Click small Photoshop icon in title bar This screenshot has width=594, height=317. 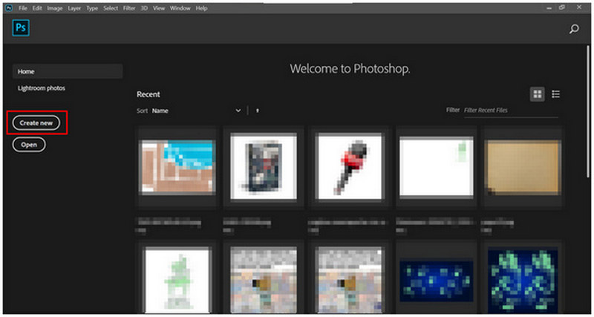tap(9, 7)
